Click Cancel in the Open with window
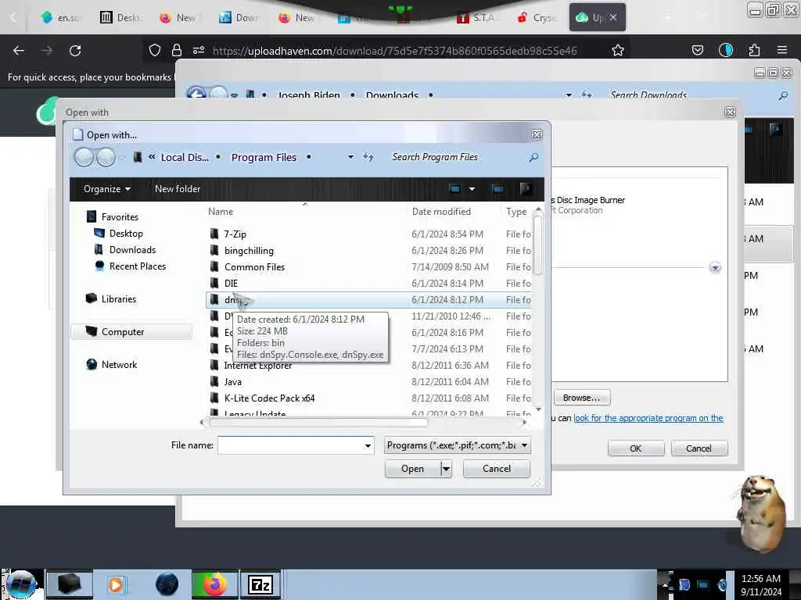The image size is (801, 600). click(699, 448)
